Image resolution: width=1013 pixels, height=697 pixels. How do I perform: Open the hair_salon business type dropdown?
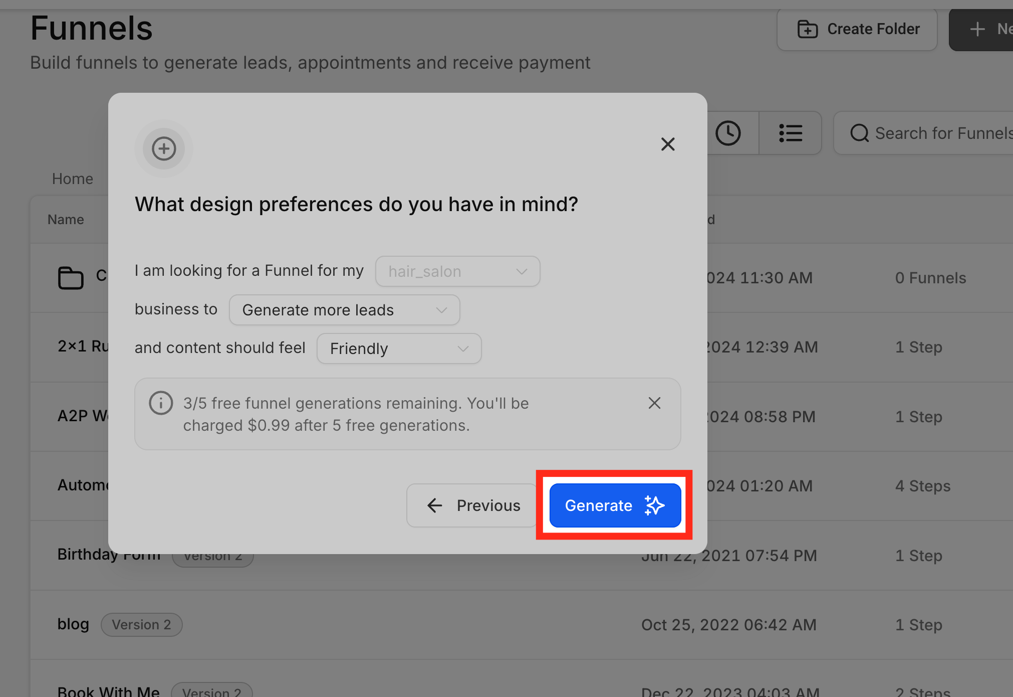(x=457, y=272)
